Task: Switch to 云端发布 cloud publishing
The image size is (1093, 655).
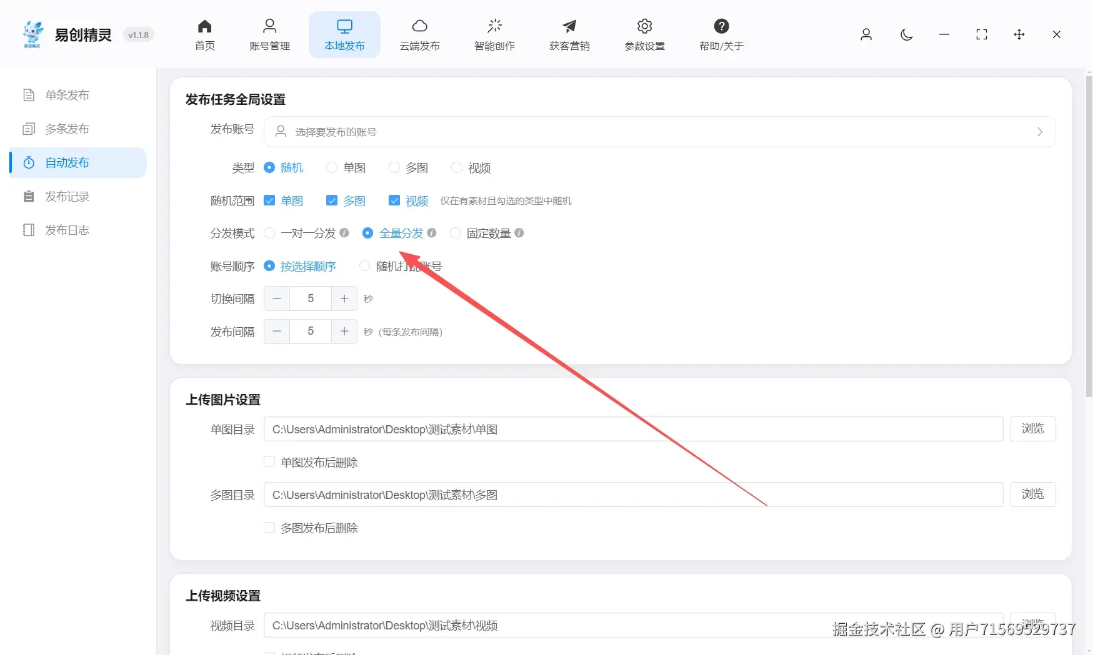Action: point(420,34)
